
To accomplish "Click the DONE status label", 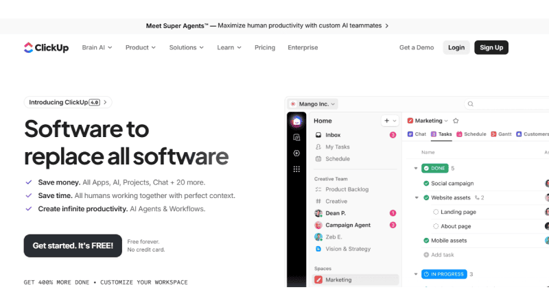I will click(x=435, y=168).
